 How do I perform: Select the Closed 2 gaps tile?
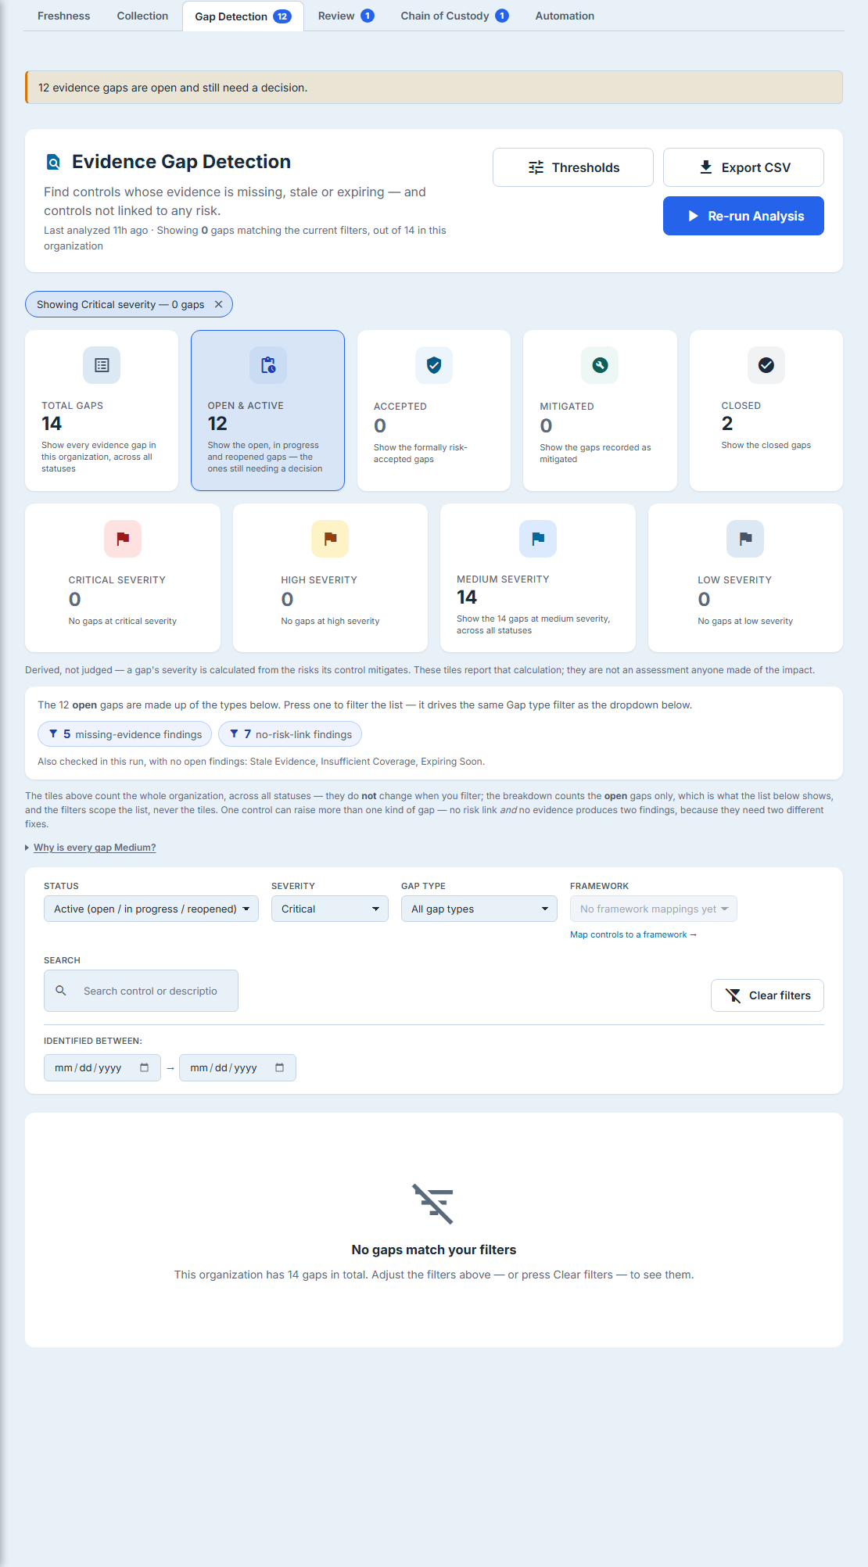point(766,411)
